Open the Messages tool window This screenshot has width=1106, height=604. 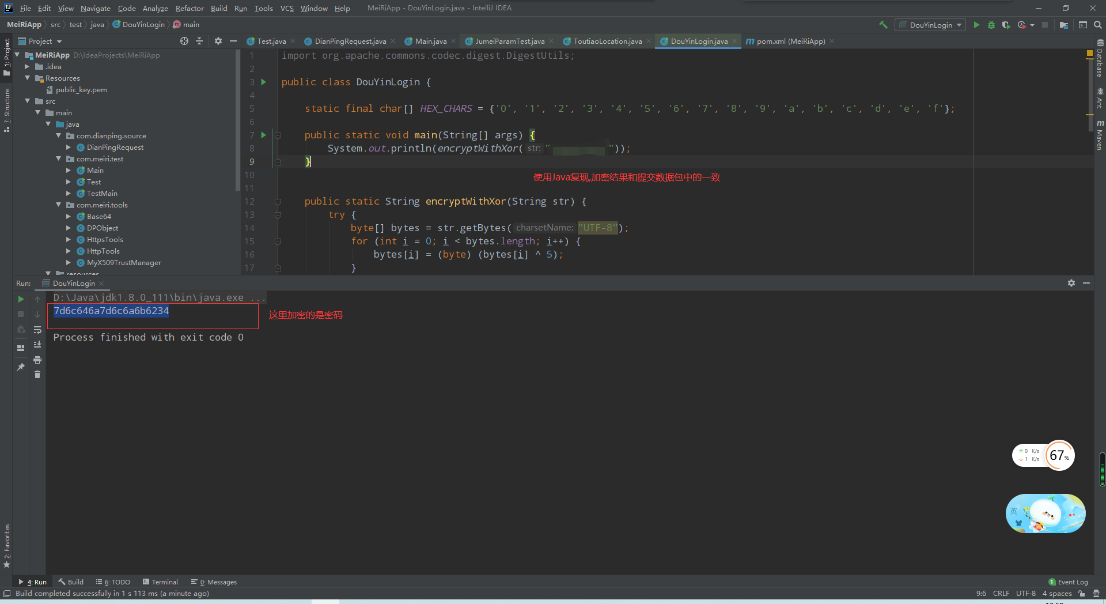pyautogui.click(x=214, y=582)
